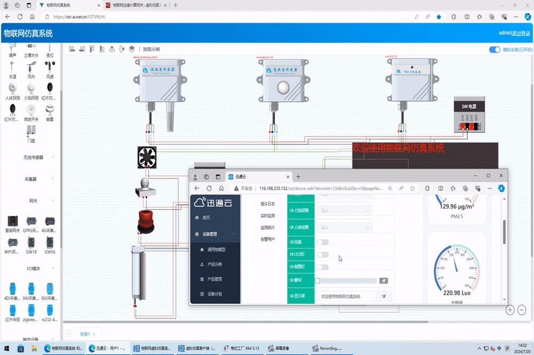534x355 pixels.
Task: Collapse the 无线传感器 section
Action: (x=52, y=157)
